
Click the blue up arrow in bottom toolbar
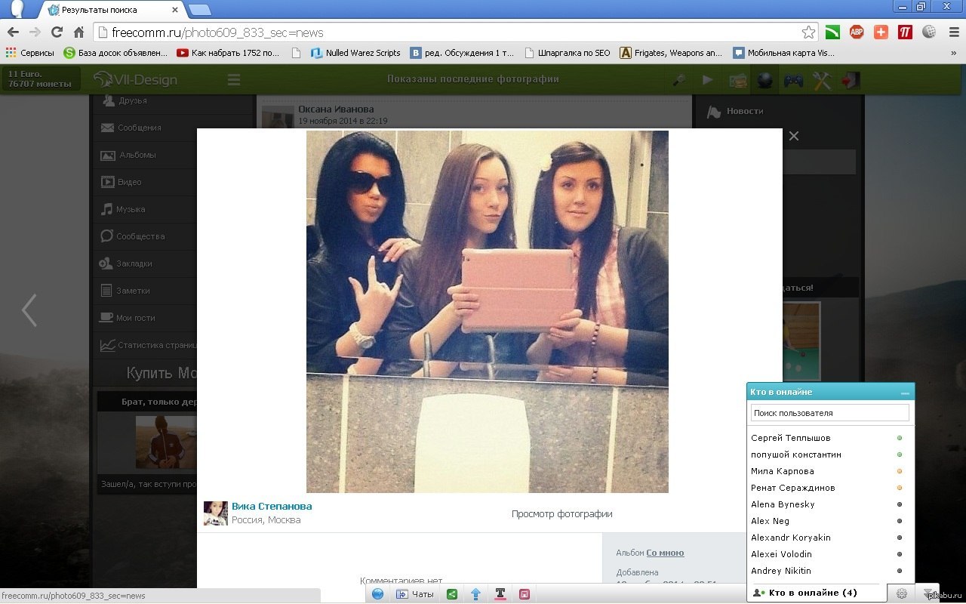coord(475,594)
